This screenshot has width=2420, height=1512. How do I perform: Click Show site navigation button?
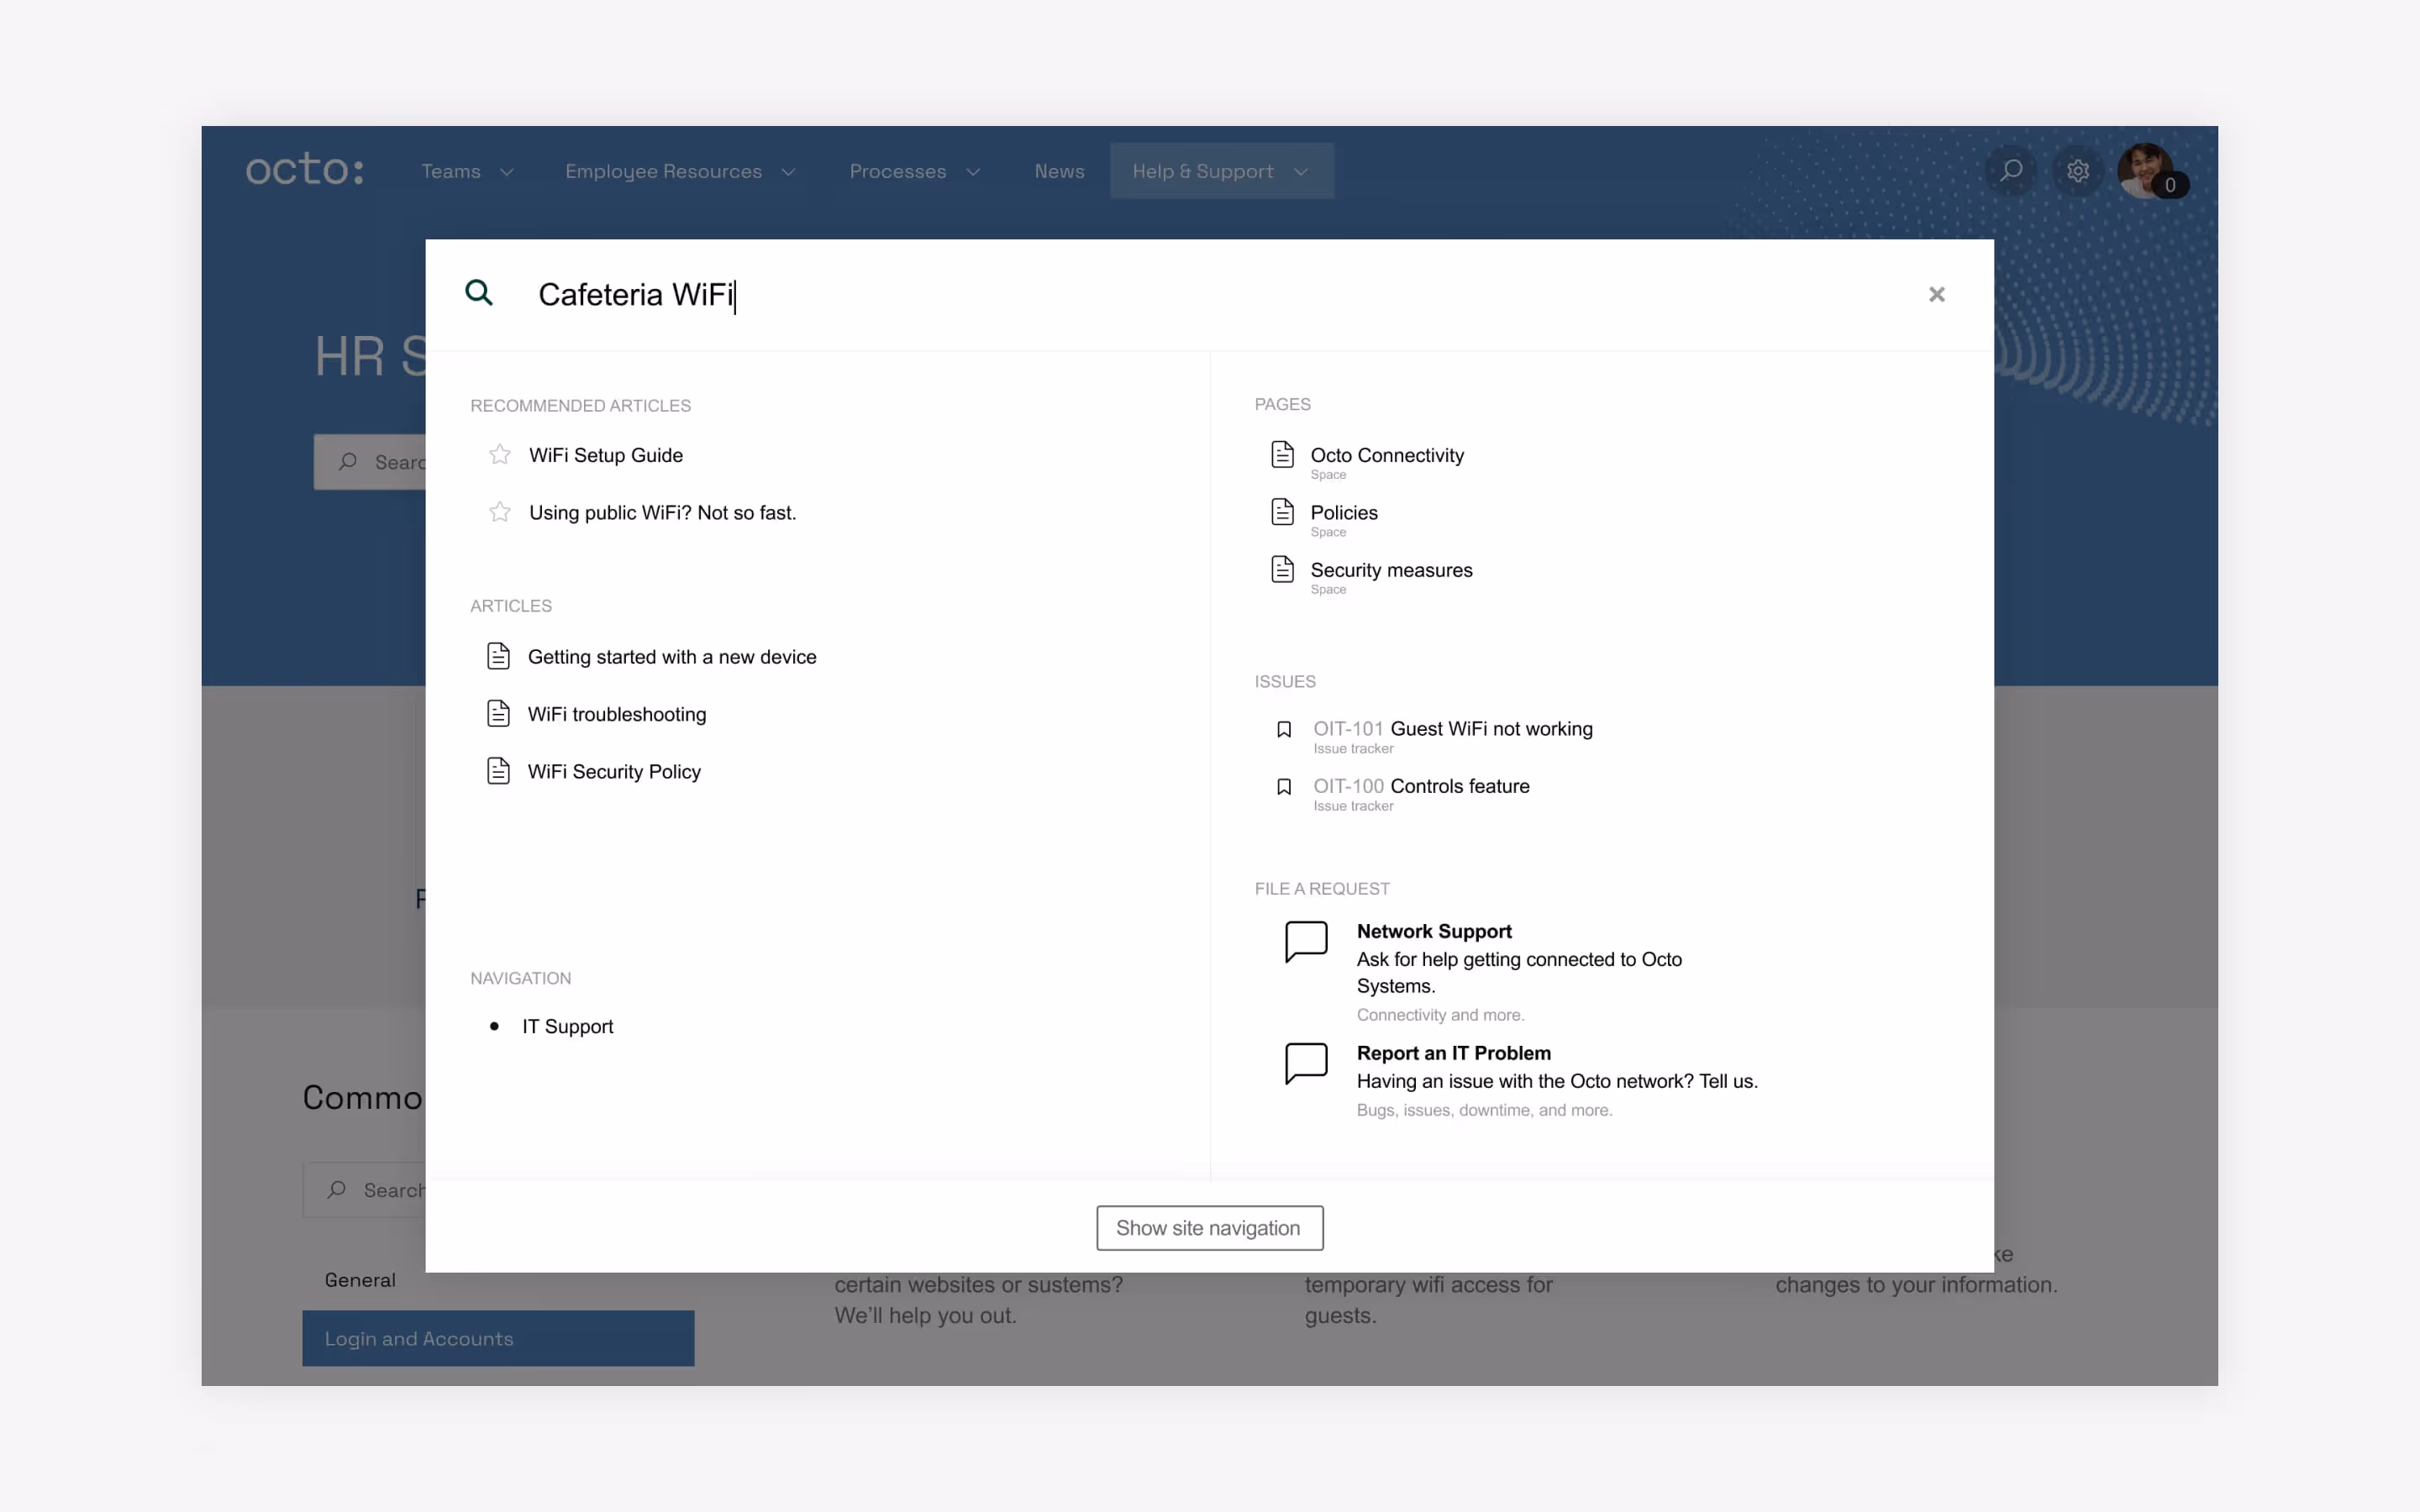1209,1228
